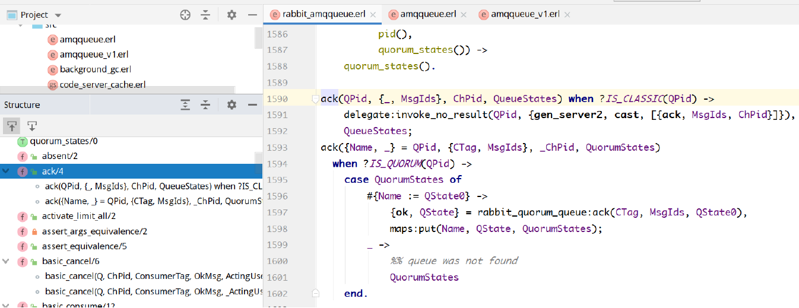Screen dimensions: 799x308
Task: Select assert_args_equivalence/2 in Structure
Action: click(x=94, y=231)
